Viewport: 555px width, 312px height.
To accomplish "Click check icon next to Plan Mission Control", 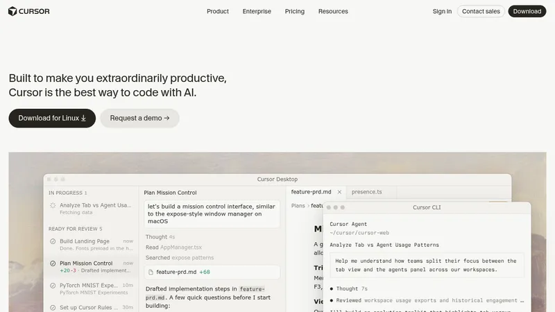I will (x=53, y=263).
